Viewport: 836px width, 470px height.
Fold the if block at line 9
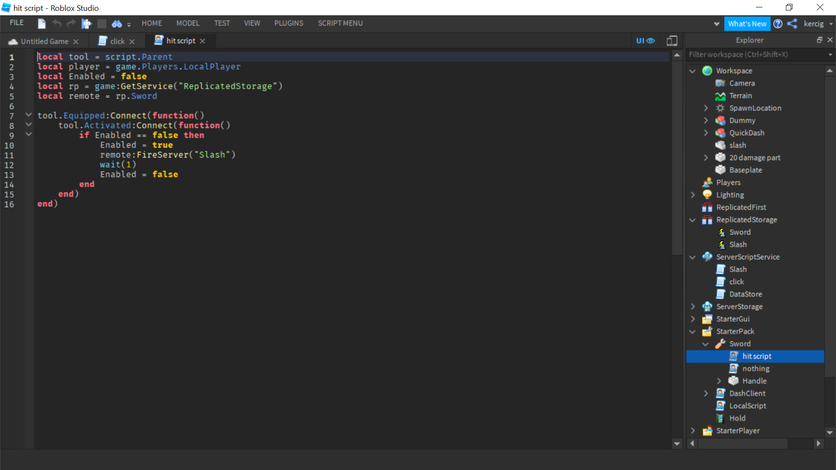click(x=29, y=134)
